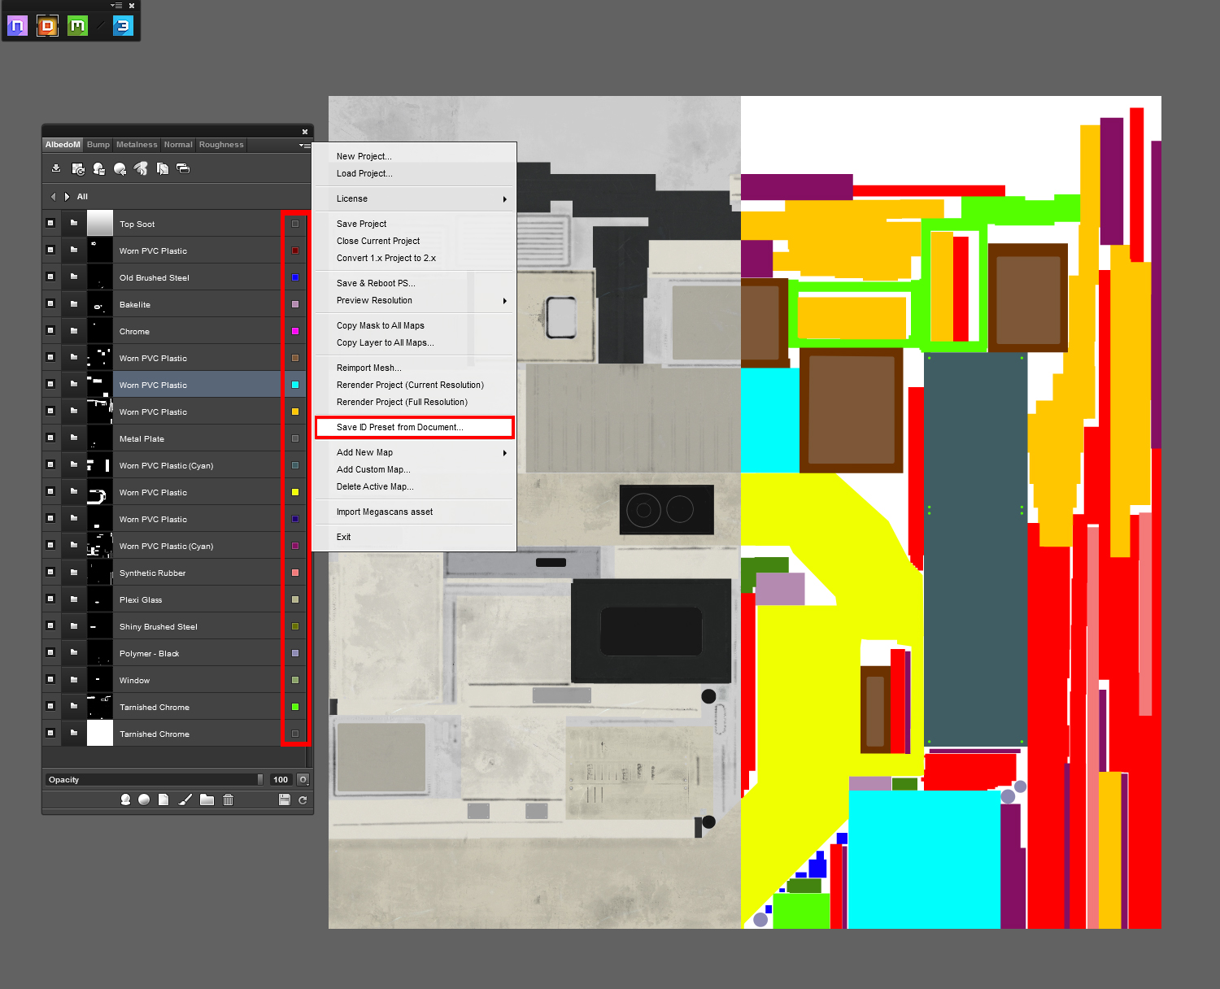Click the sphere icon in bottom toolbar
The image size is (1220, 989).
[144, 800]
